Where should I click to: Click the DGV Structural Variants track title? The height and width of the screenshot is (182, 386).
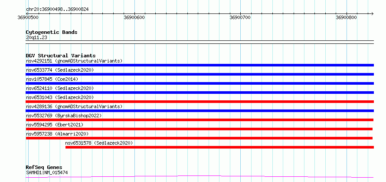tap(61, 56)
